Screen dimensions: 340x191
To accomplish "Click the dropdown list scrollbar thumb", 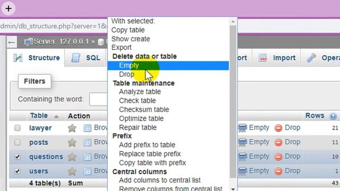I will [x=233, y=102].
